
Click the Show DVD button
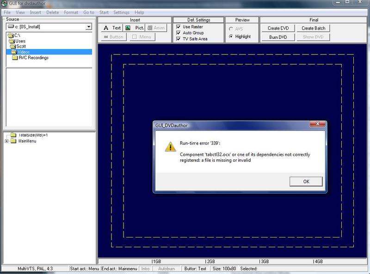[314, 37]
